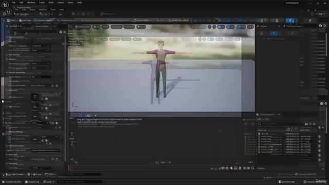Open the File menu
The image size is (329, 185).
click(14, 3)
